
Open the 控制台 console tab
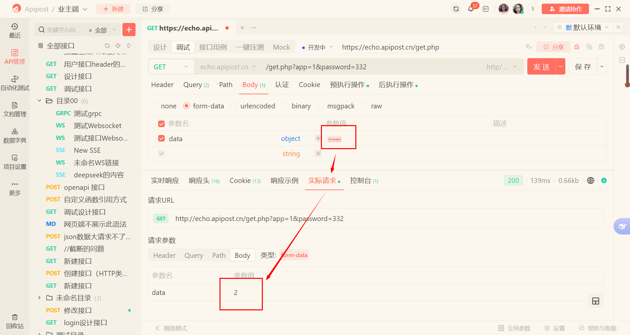click(x=364, y=181)
